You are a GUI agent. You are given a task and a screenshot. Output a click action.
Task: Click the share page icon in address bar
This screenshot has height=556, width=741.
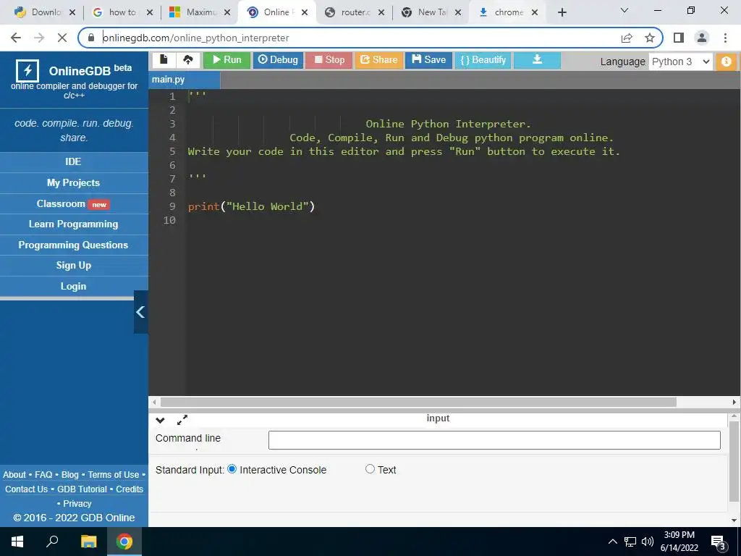point(627,38)
